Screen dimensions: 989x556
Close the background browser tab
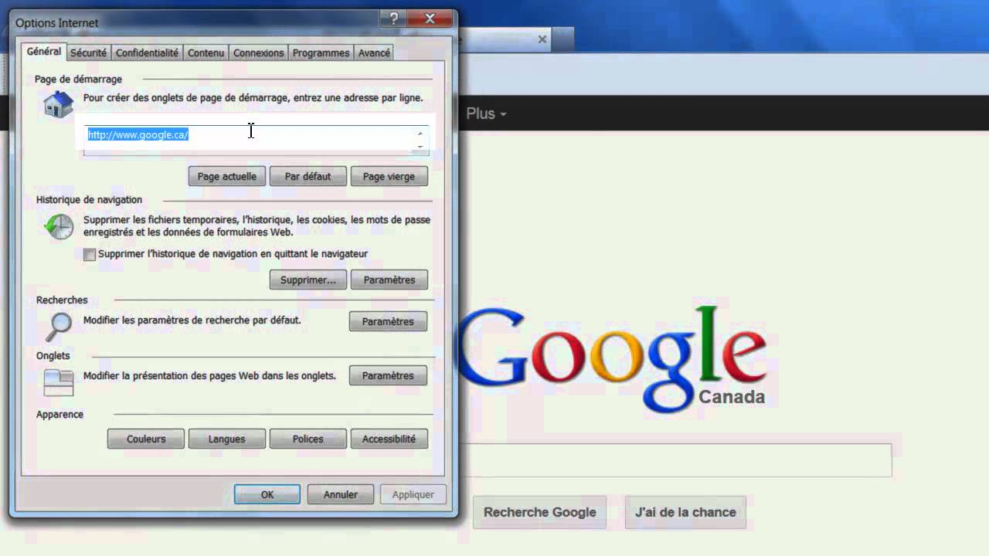542,39
